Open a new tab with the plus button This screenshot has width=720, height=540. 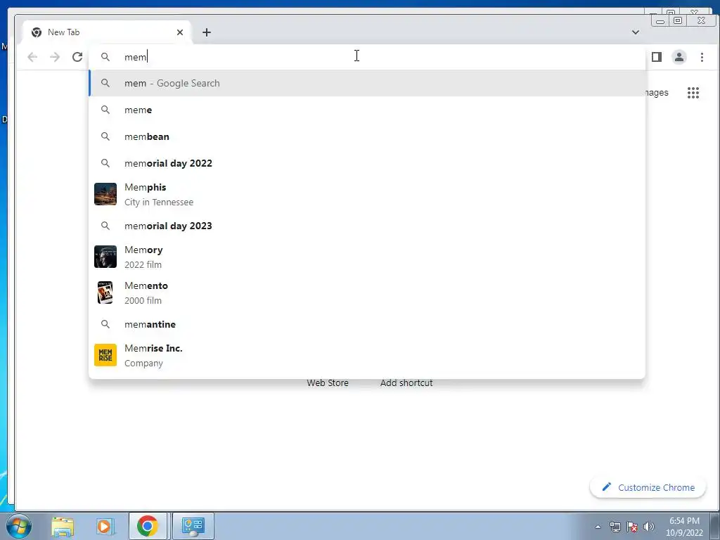coord(207,32)
